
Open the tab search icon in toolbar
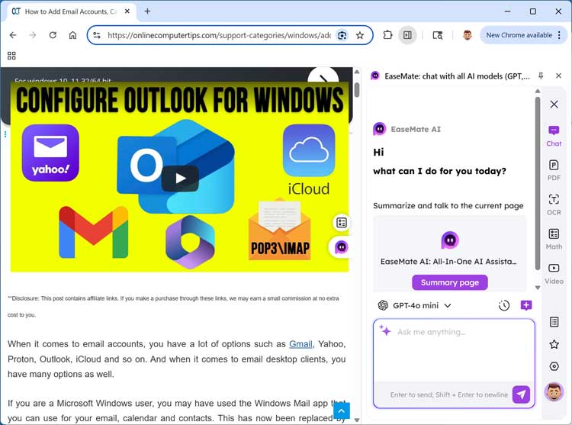438,35
